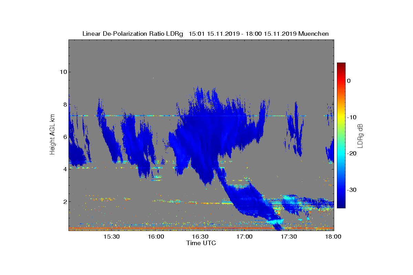Click the 15:30 time tick label
This screenshot has width=413, height=275.
point(112,237)
